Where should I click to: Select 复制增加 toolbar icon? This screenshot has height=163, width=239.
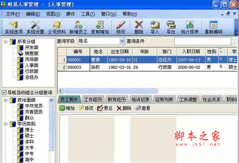point(100,28)
